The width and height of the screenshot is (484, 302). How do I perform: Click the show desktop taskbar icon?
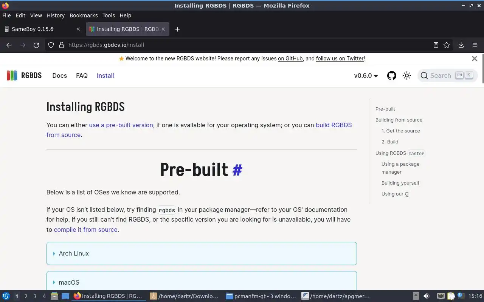65,296
